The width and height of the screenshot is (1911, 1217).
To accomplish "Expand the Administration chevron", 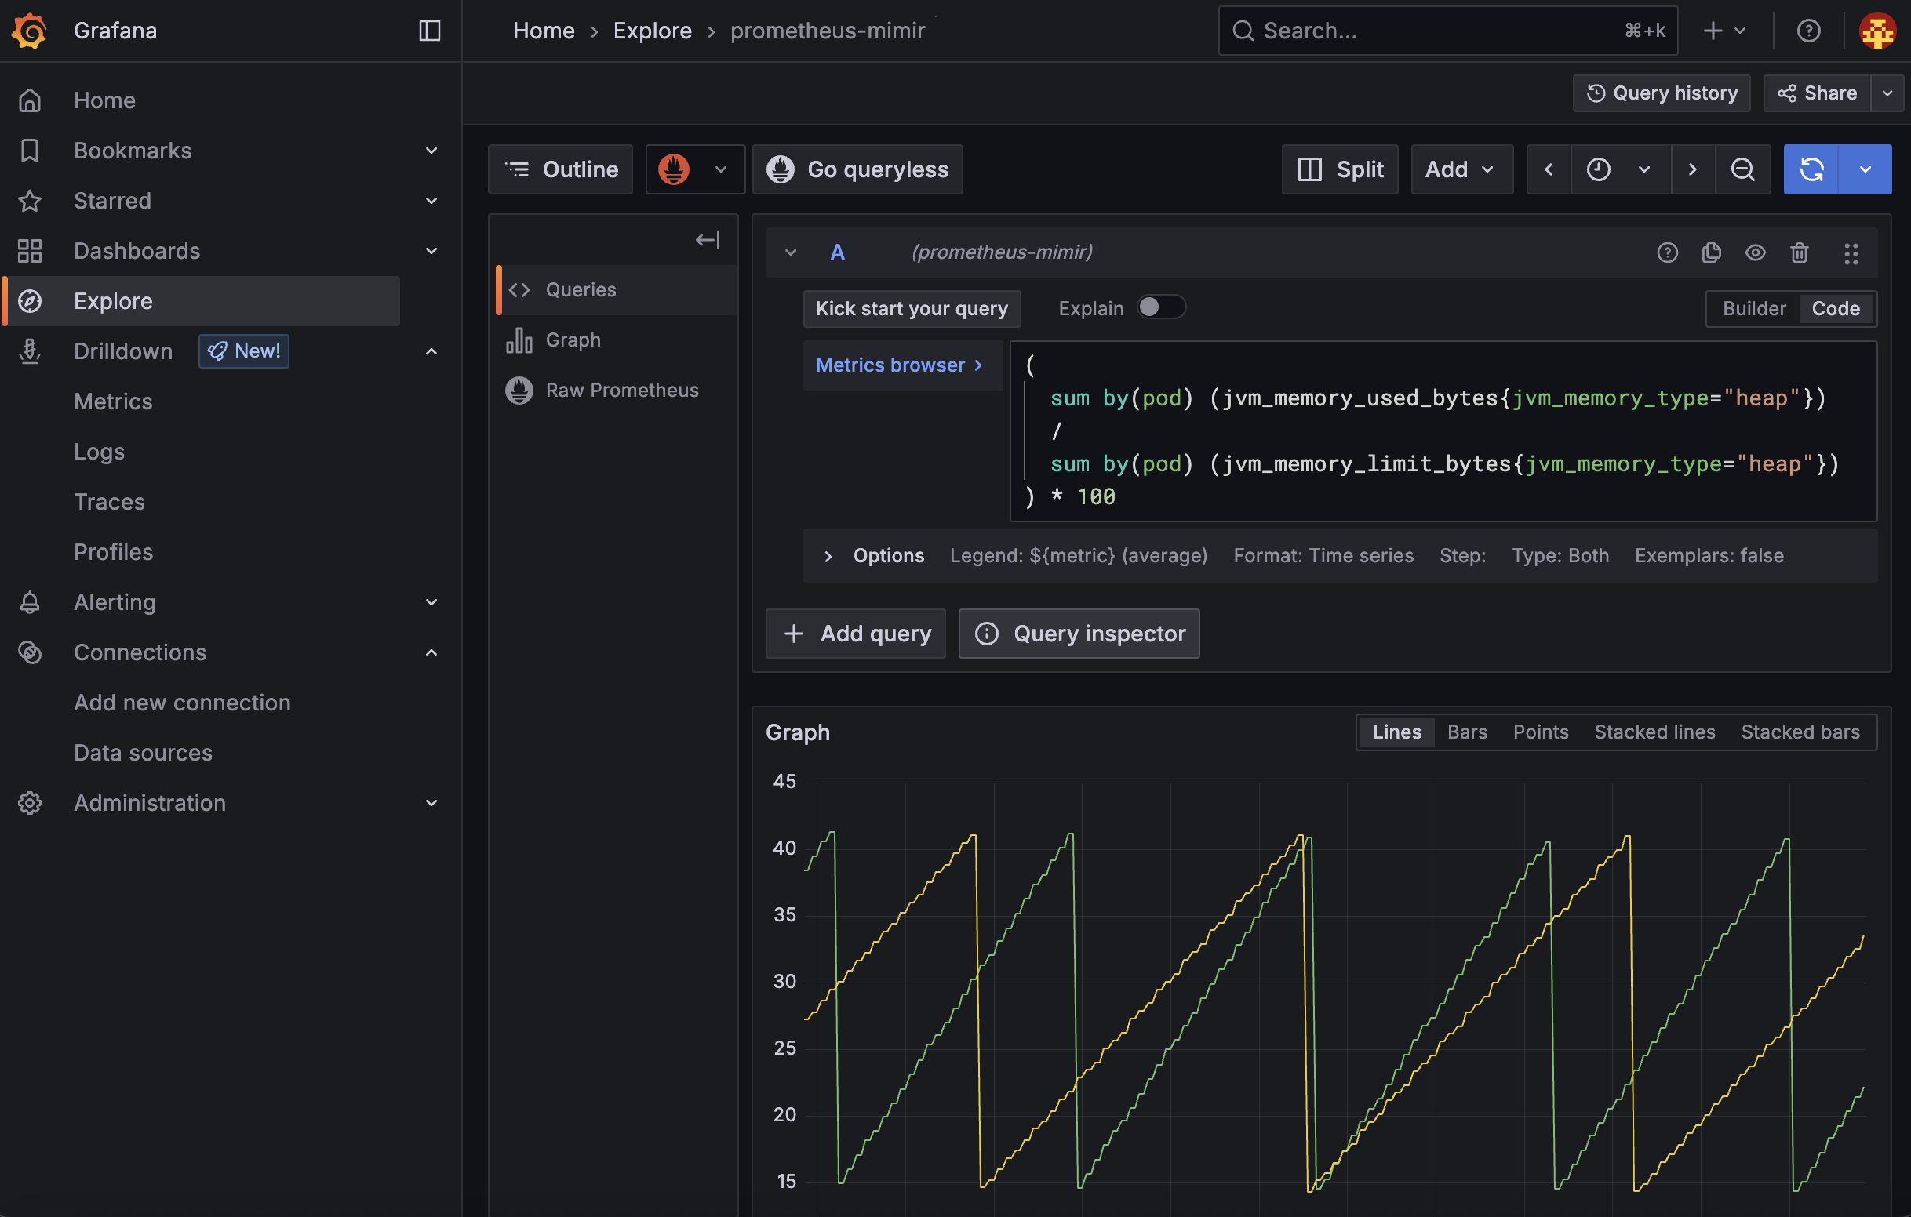I will [431, 803].
